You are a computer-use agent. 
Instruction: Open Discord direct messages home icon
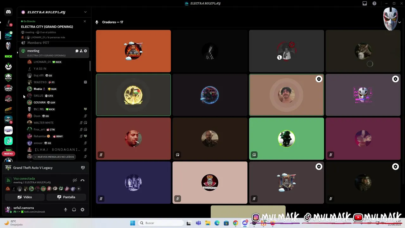[x=9, y=12]
